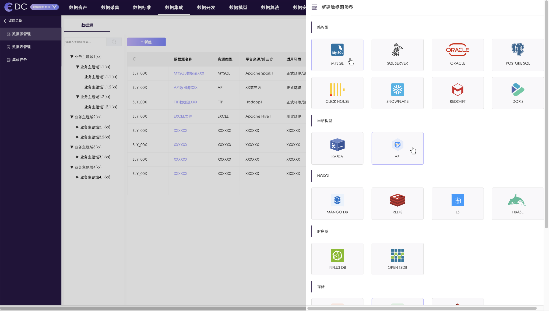The height and width of the screenshot is (311, 549).
Task: Pick the ORACLE data source logo
Action: [x=457, y=50]
